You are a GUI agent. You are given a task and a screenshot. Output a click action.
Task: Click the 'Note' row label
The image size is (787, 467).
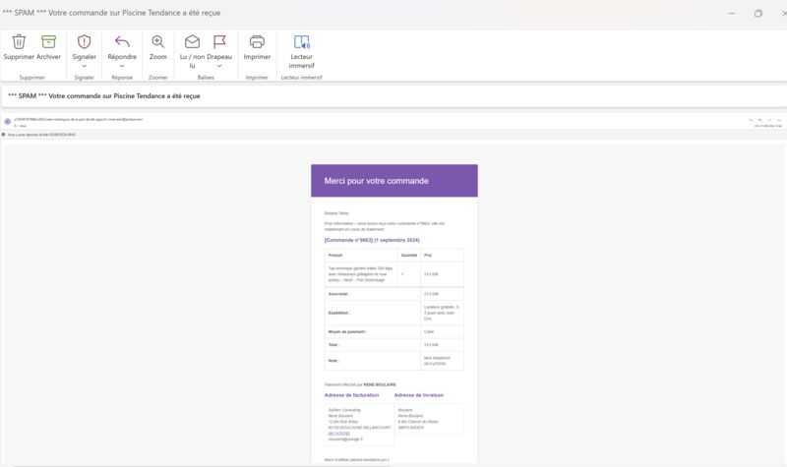(x=333, y=361)
